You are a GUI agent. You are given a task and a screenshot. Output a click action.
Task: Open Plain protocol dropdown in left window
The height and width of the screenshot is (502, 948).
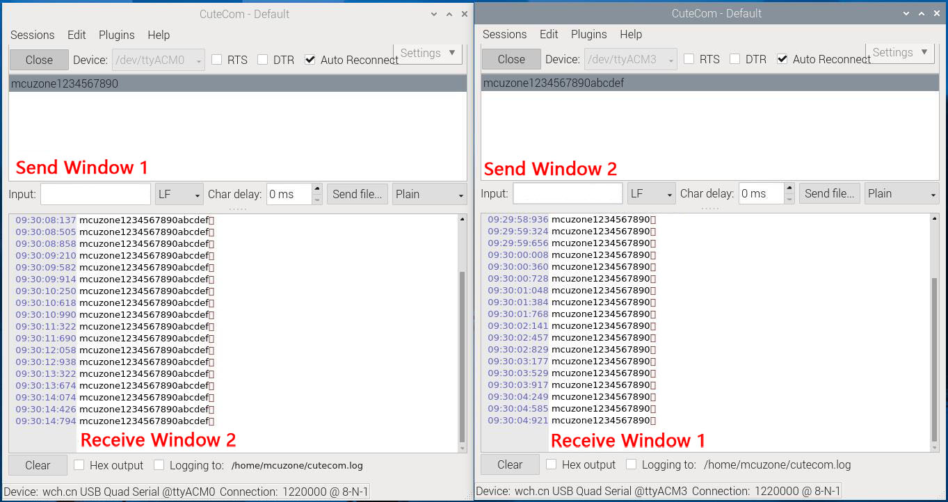coord(430,194)
